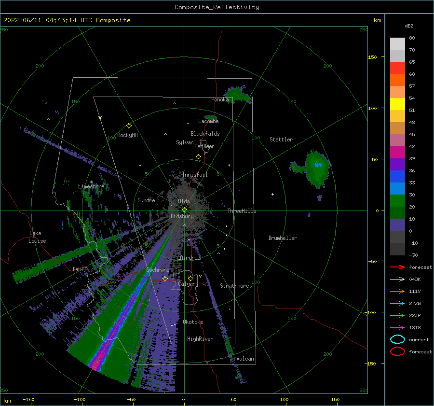Click the yellow diamond marker below RedDeer
The image size is (434, 406).
point(198,157)
